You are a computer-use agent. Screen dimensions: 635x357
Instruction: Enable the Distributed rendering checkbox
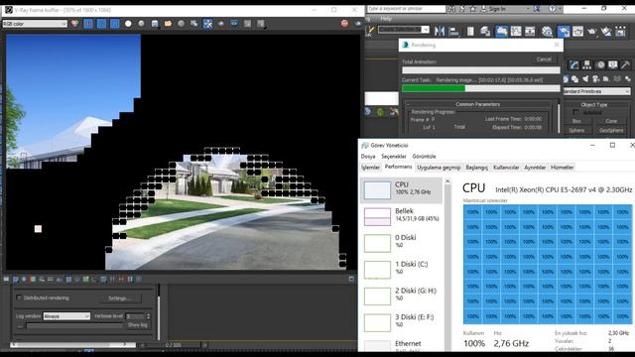coord(19,297)
